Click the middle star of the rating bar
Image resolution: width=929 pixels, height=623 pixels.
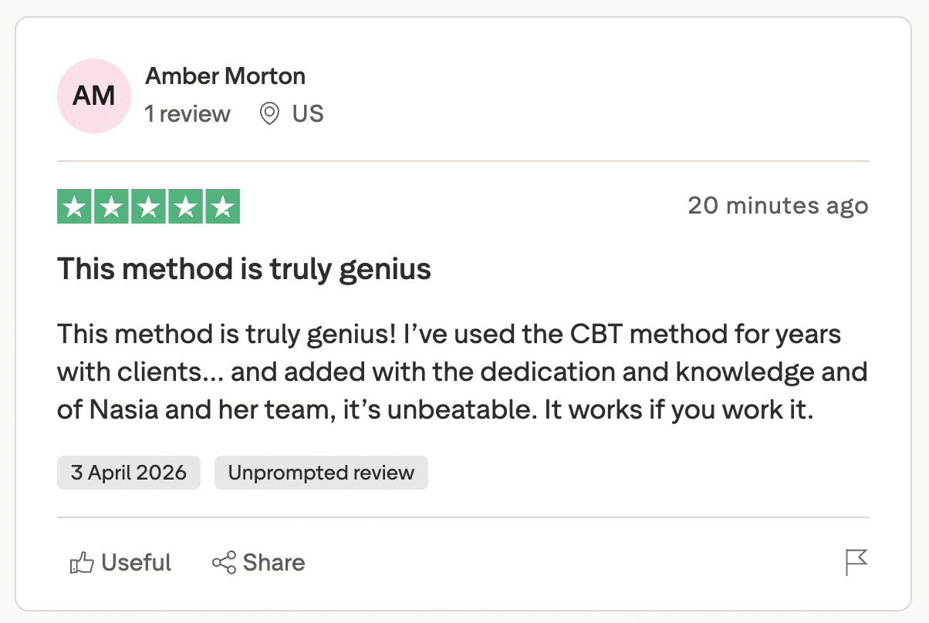pyautogui.click(x=149, y=206)
